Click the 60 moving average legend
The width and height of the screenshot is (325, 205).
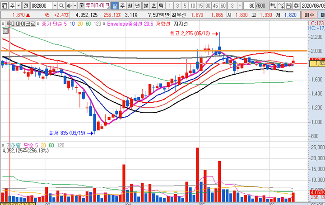[88, 24]
